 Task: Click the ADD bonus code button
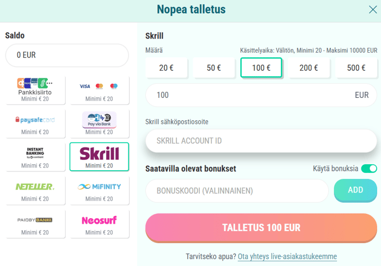[355, 190]
